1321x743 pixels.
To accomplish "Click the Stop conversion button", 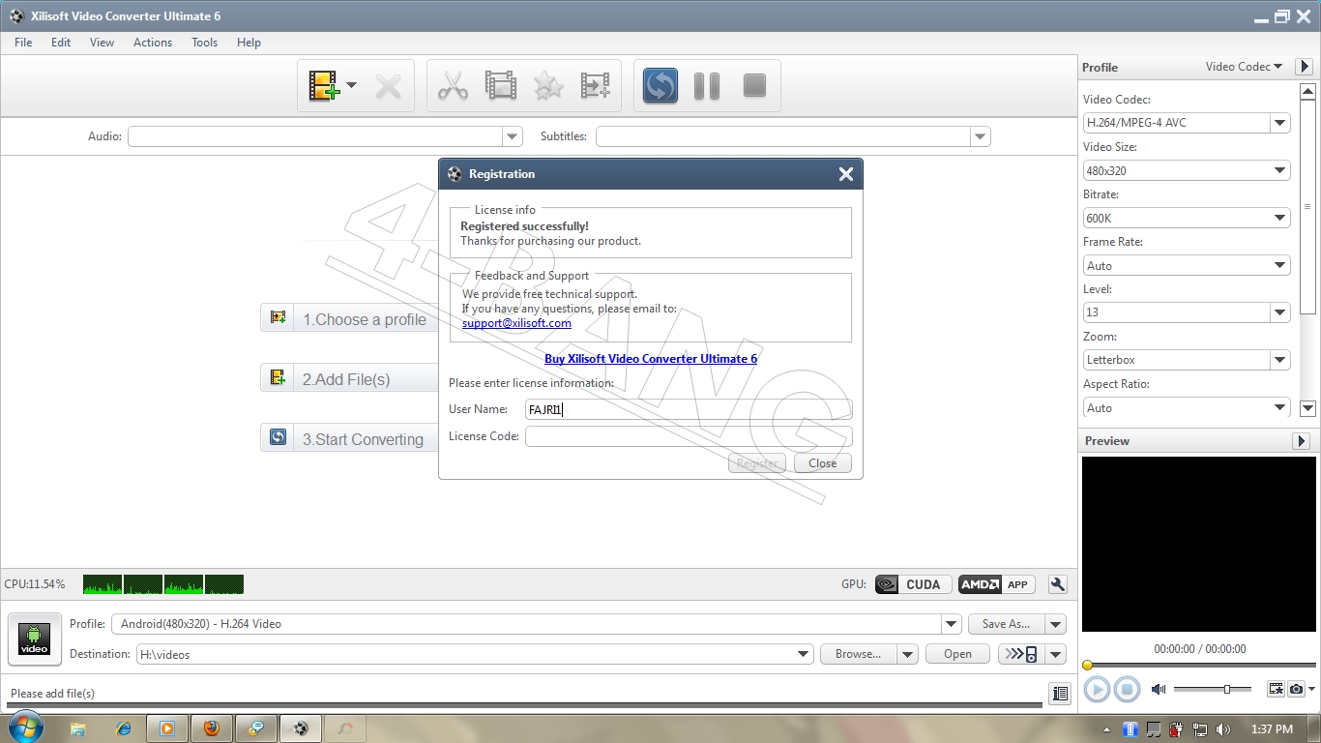I will click(754, 86).
